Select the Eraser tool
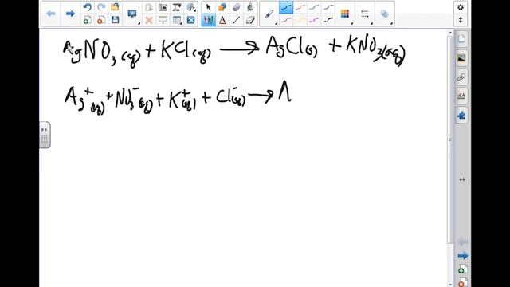The height and width of the screenshot is (287, 510). point(250,20)
